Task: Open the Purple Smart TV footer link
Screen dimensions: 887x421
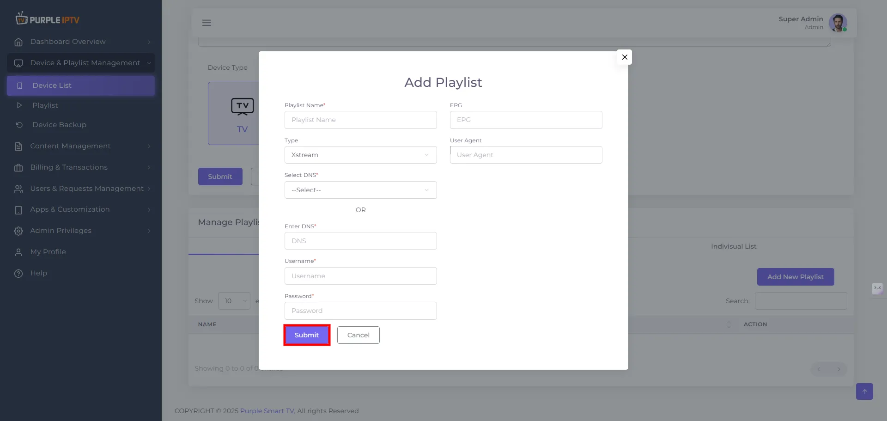Action: click(x=267, y=411)
